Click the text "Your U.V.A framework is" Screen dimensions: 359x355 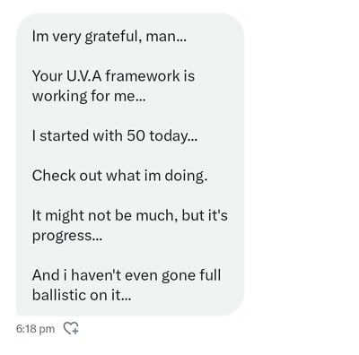tap(113, 76)
